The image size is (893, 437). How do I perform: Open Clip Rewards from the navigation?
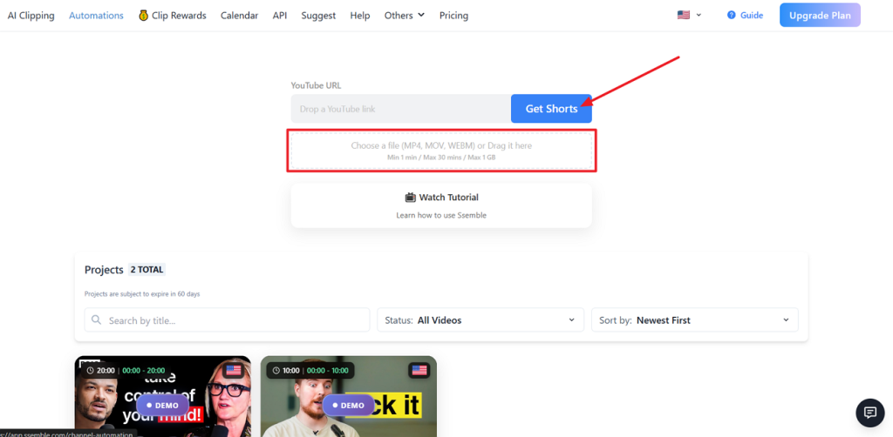click(x=172, y=16)
